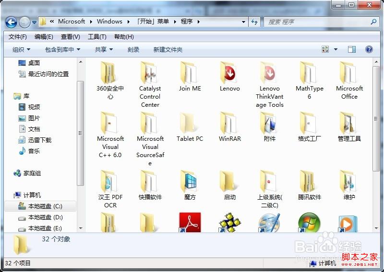Open the 360安全中心 folder
The image size is (384, 272).
(110, 80)
